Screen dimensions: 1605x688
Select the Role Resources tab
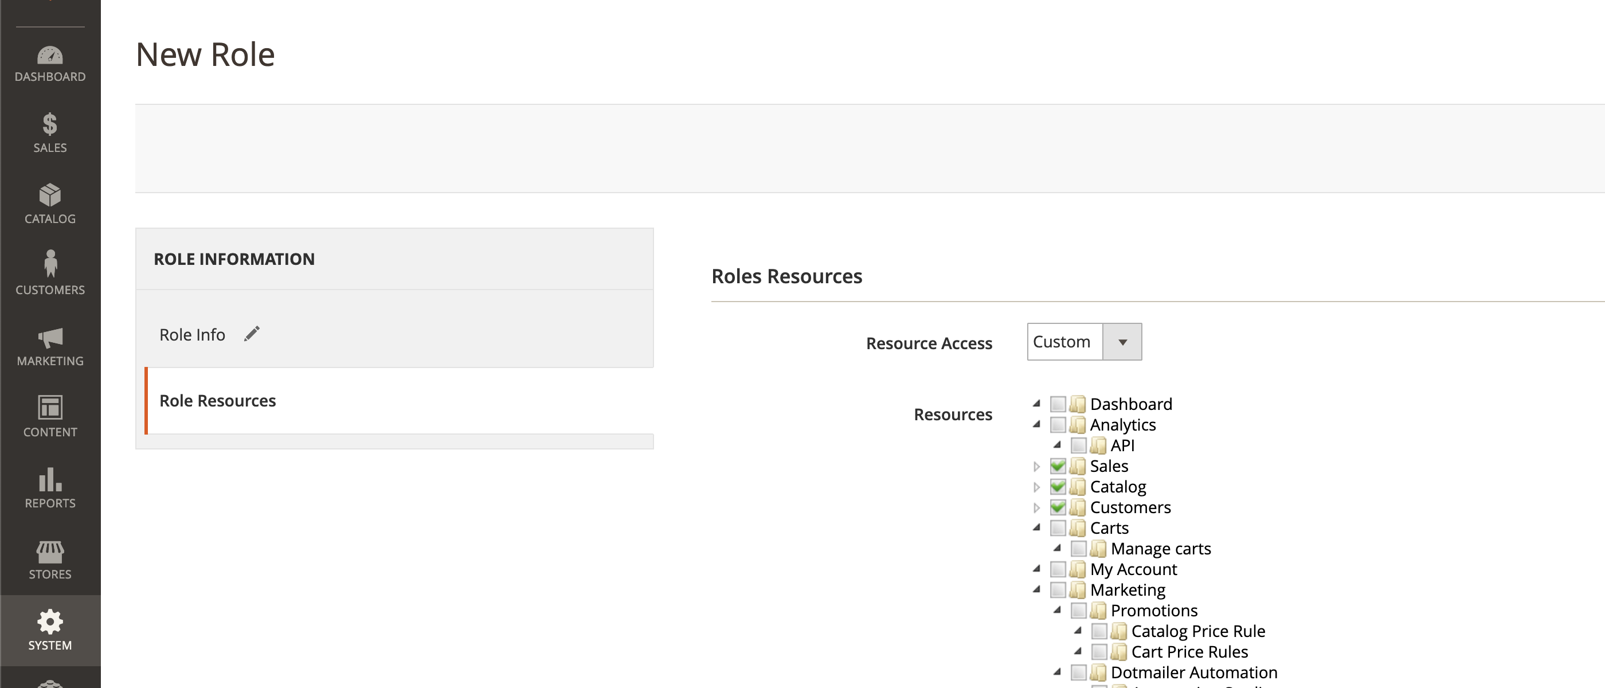[217, 401]
